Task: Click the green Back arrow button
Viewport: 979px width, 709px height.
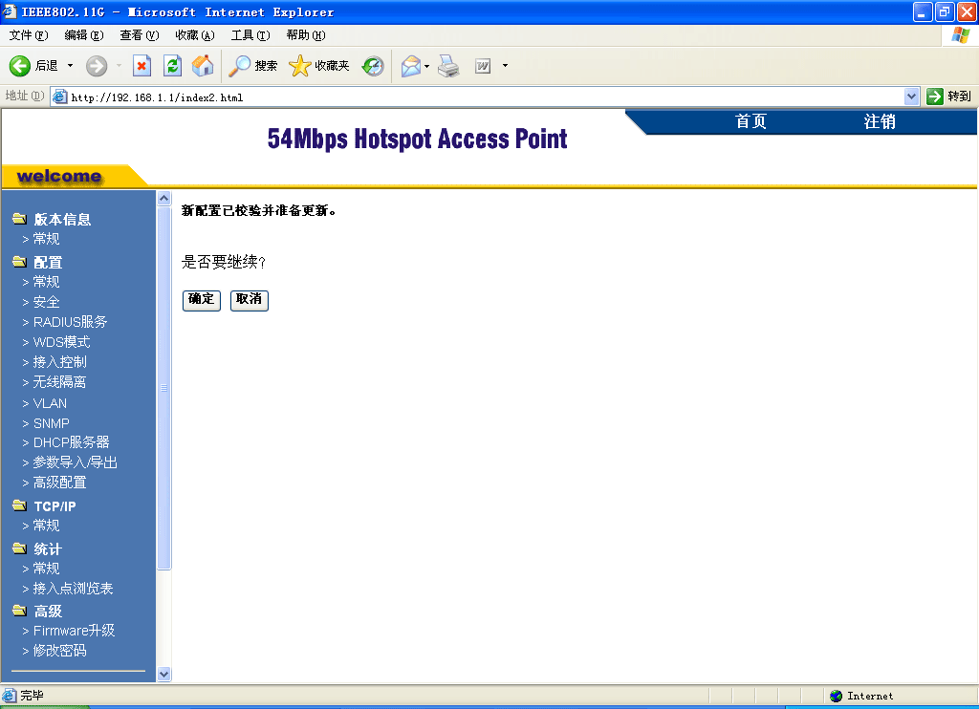Action: (21, 66)
